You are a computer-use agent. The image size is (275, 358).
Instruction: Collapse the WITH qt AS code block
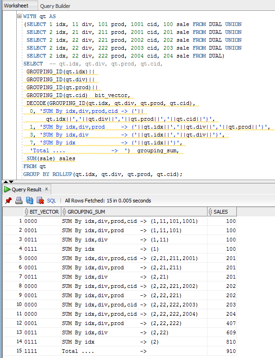pos(20,16)
